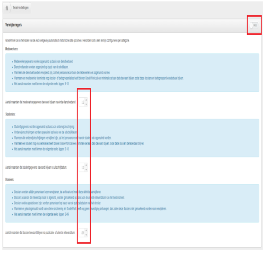The height and width of the screenshot is (253, 266).
Task: Click the Medewerkers section heading
Action: (11, 49)
